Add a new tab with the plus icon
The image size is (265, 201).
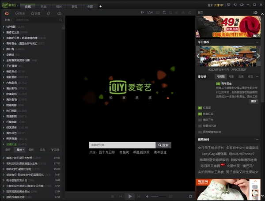[x=101, y=7]
